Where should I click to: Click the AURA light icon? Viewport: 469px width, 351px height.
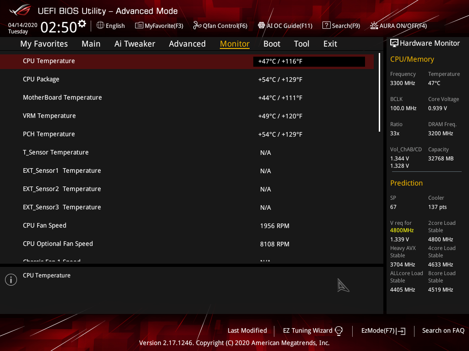point(374,26)
